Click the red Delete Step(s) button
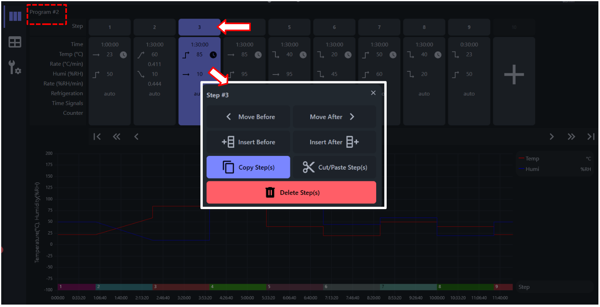 [x=291, y=193]
